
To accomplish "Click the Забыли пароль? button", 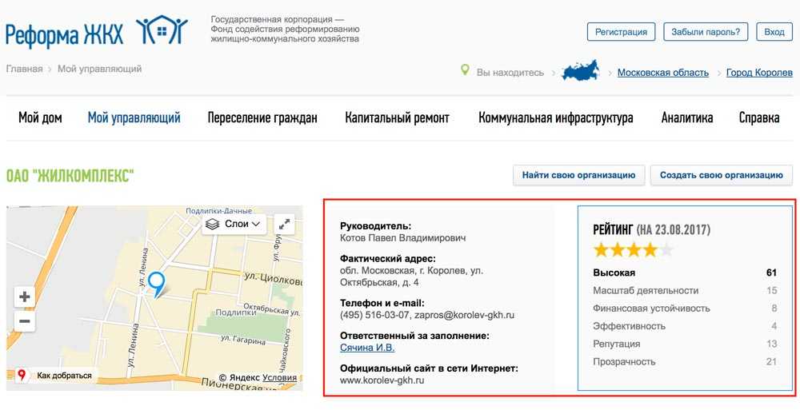I will [706, 32].
